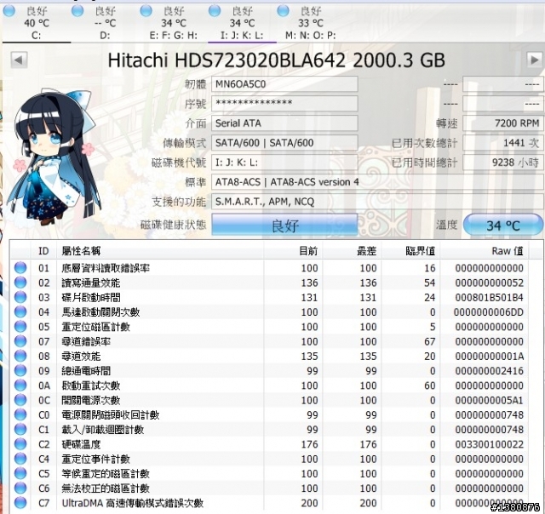The height and width of the screenshot is (514, 545).
Task: Click attribute name 總通電時間
Action: (86, 371)
